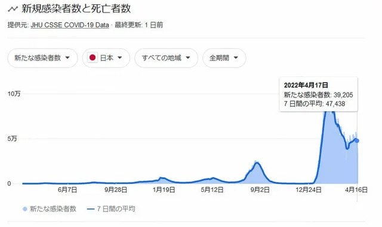Image resolution: width=382 pixels, height=227 pixels.
Task: Open the すべての地域 region dropdown
Action: pyautogui.click(x=166, y=58)
